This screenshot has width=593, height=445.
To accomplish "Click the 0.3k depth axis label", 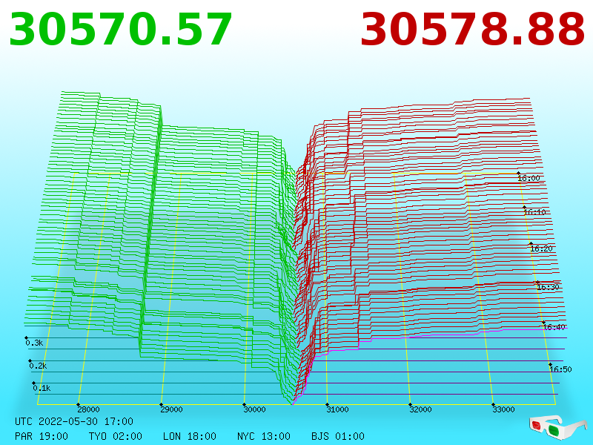I will [x=34, y=343].
